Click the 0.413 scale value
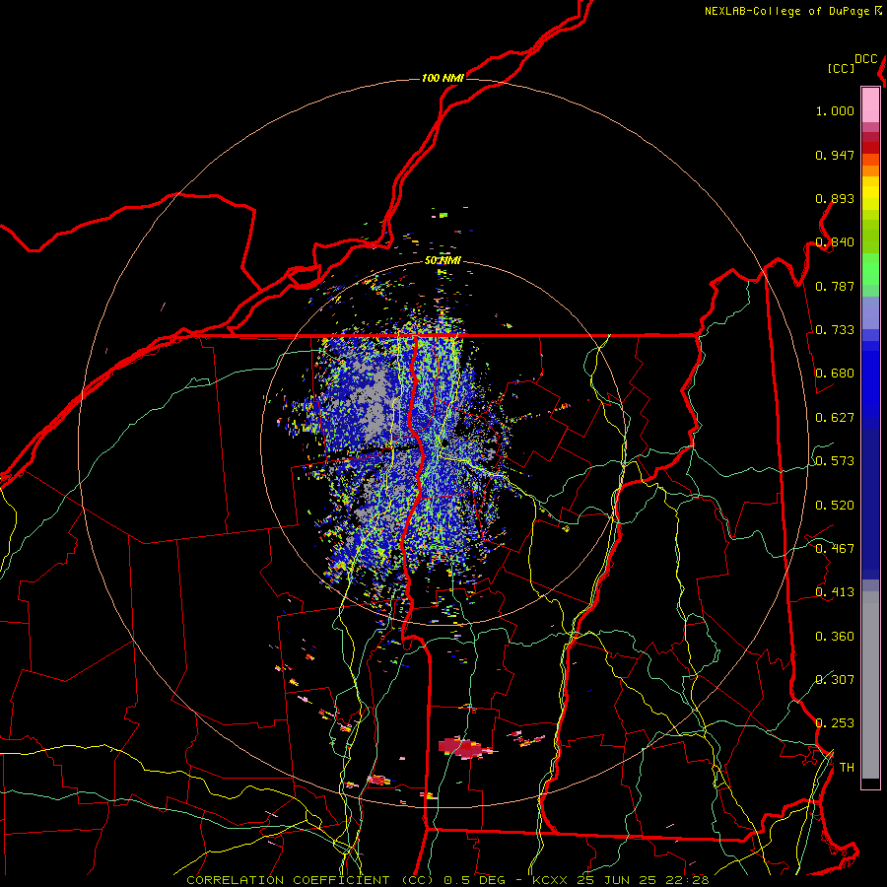This screenshot has width=887, height=887. (835, 592)
